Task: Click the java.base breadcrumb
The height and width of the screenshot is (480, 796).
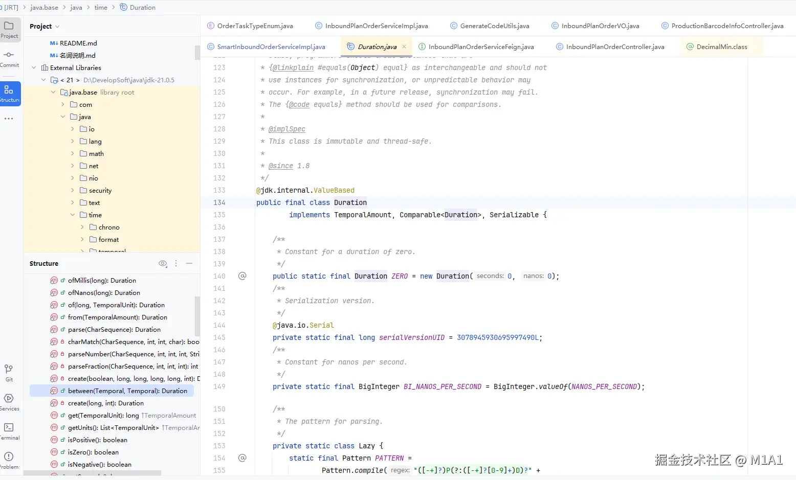Action: coord(44,8)
